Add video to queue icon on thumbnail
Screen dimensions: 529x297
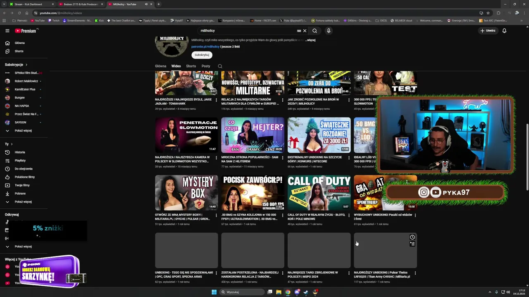[x=412, y=244]
